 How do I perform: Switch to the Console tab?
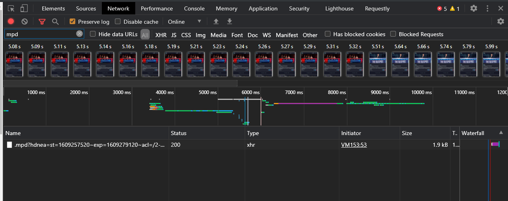pos(194,8)
